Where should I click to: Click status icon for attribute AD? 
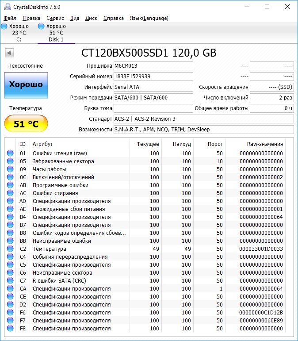pyautogui.click(x=10, y=201)
